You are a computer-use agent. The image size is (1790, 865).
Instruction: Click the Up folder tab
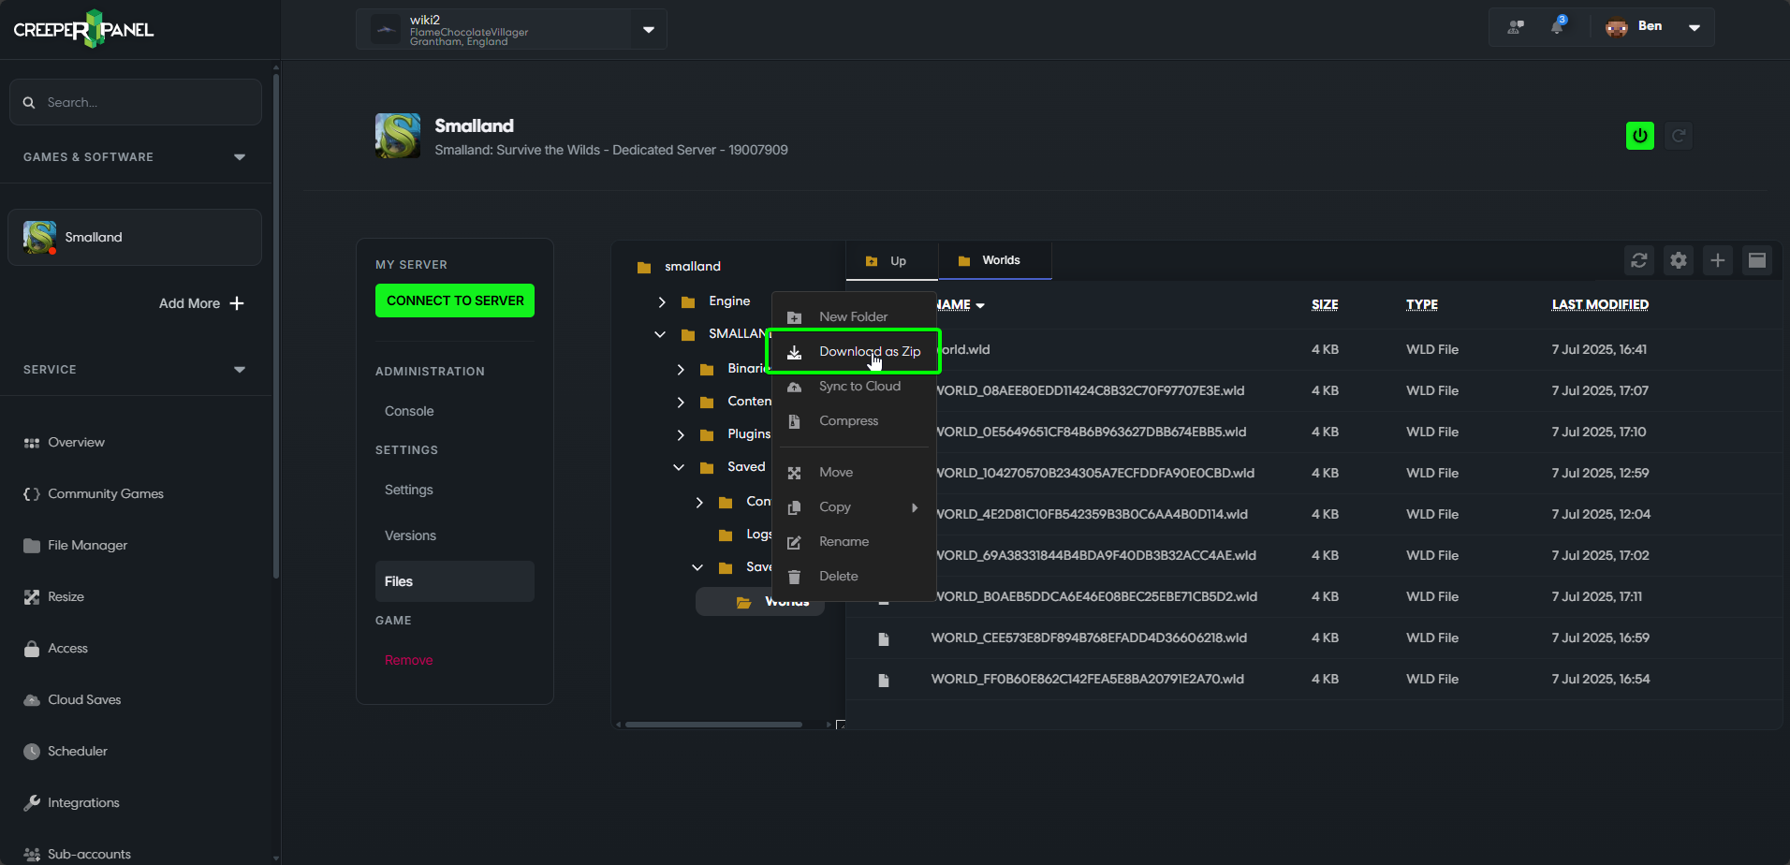891,261
